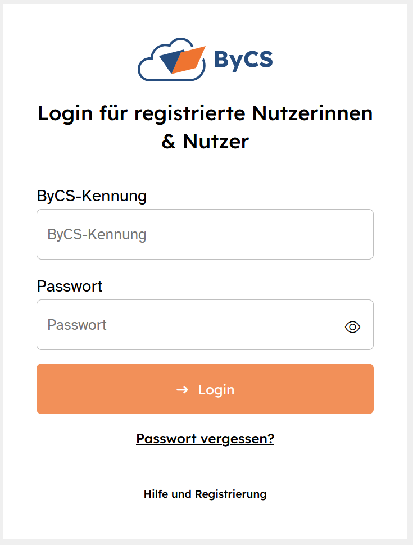Click the "ByCS-Kennung" field label
The image size is (413, 545).
point(92,196)
